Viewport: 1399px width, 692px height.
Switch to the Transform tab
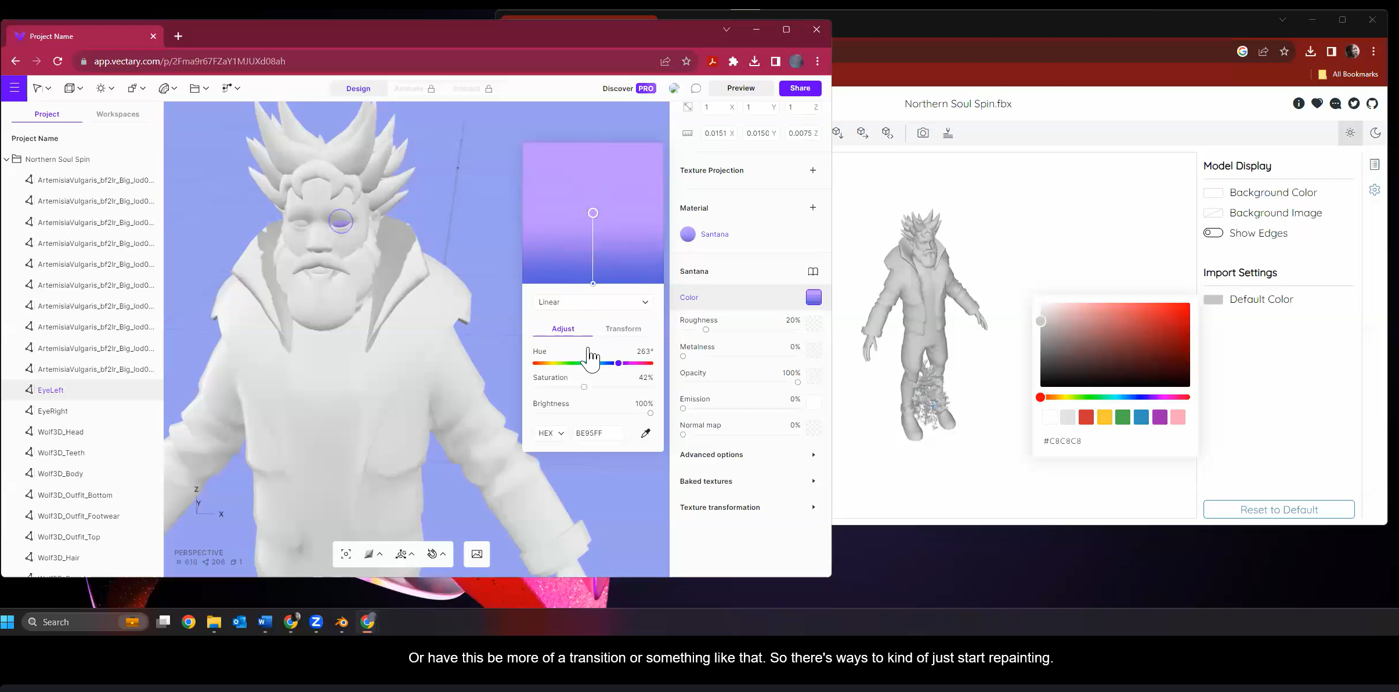(x=623, y=329)
